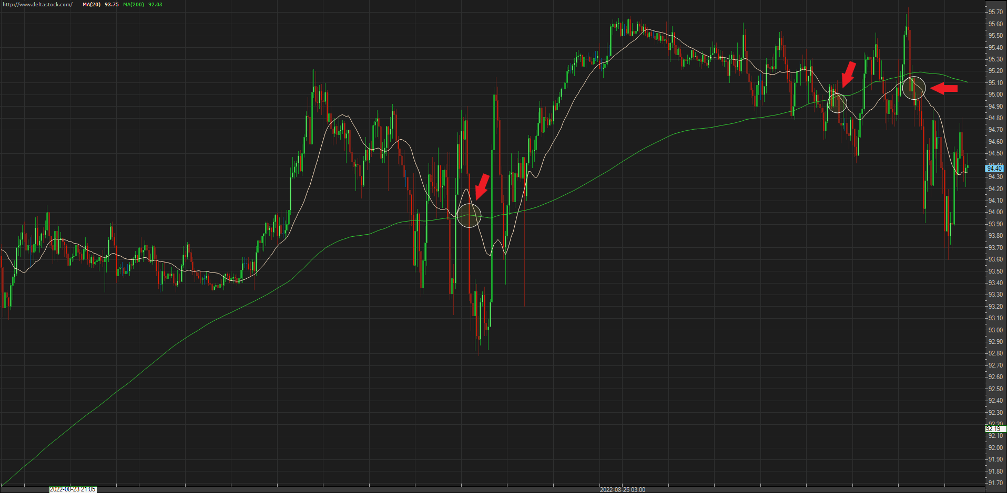The height and width of the screenshot is (493, 1007).
Task: Click the 92.30 price axis label
Action: (x=995, y=413)
